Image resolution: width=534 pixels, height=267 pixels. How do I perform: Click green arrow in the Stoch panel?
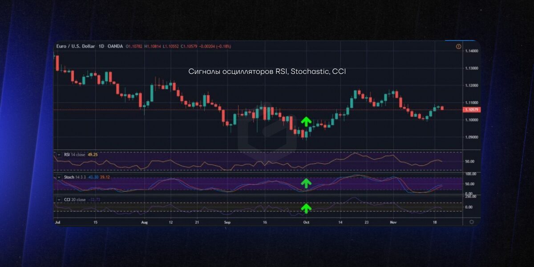click(305, 182)
